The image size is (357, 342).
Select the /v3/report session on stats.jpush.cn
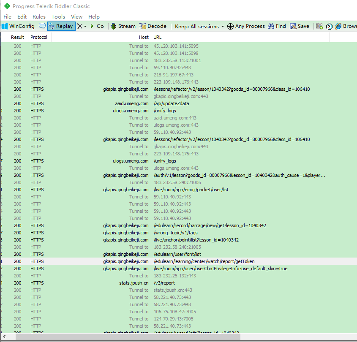click(179, 283)
